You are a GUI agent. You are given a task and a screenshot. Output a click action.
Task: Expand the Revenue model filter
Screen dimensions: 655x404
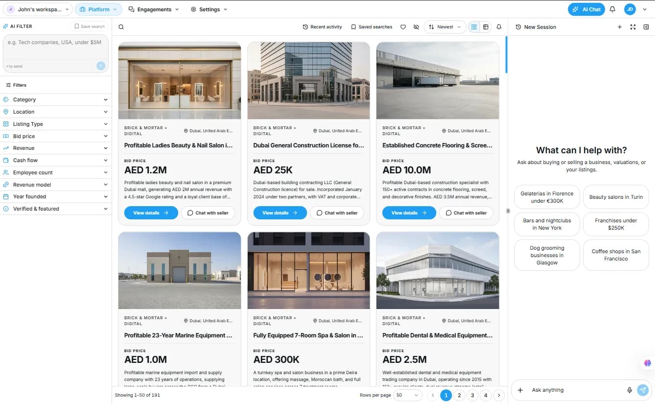[56, 185]
